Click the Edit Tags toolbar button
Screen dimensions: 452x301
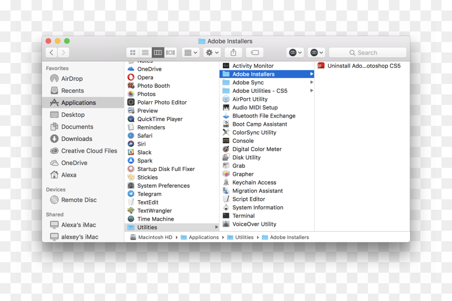254,52
